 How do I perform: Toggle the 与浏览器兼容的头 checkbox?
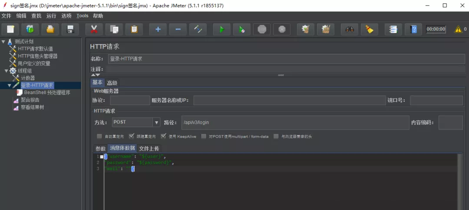coord(276,136)
